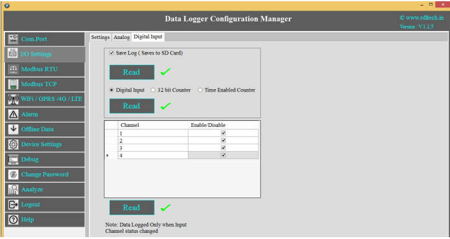Minimize the application window
Screen dimensions: 450x239
coord(422,5)
